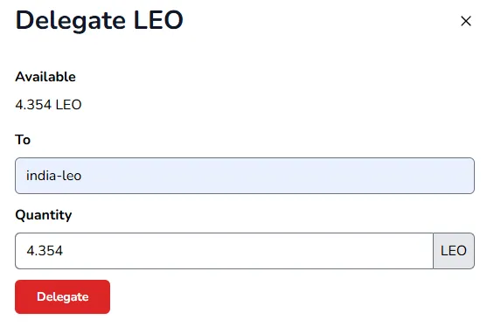Screen dimensions: 494x327
Task: Click the balance text under Available
Action: point(48,105)
